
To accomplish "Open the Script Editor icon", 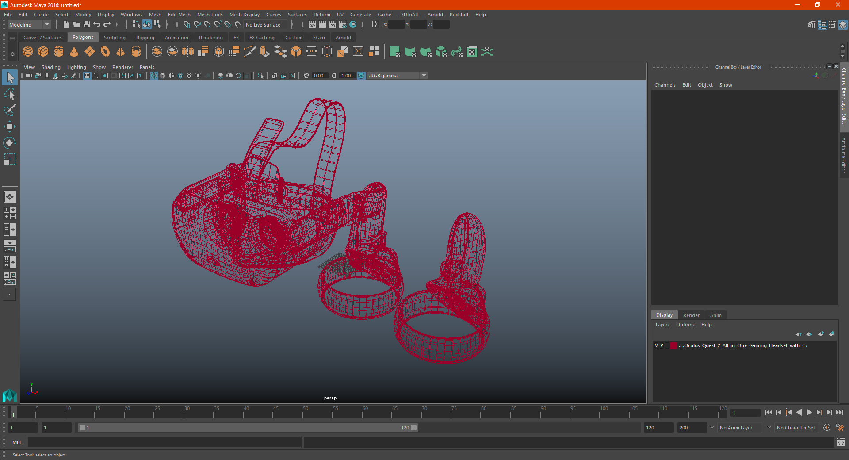I will point(841,442).
